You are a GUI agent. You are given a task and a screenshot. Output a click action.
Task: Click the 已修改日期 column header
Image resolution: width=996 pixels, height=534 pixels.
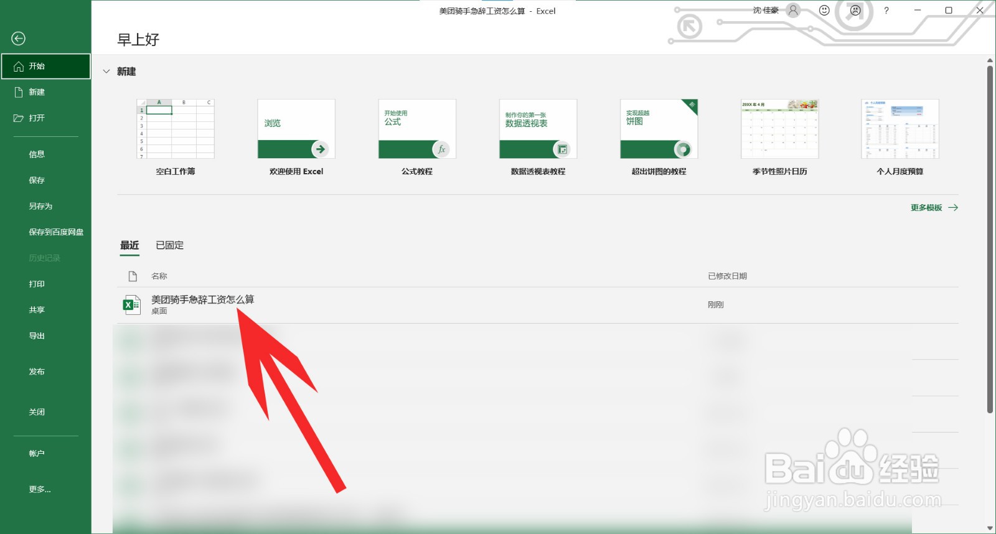727,276
